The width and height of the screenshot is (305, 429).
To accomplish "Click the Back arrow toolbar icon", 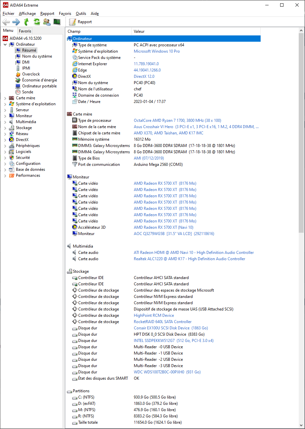I will click(x=6, y=22).
